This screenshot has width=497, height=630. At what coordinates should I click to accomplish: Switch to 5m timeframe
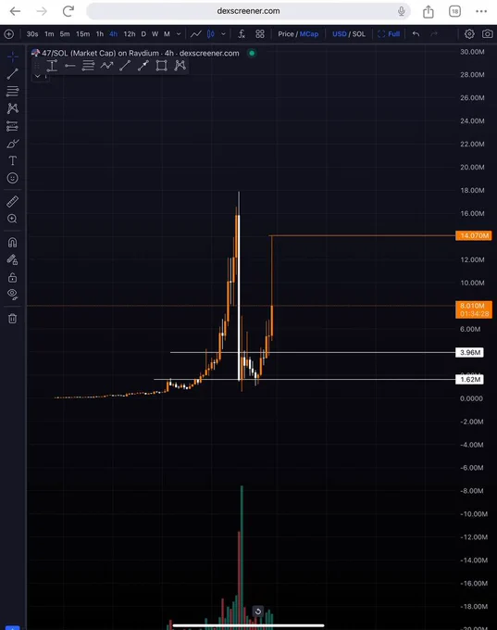tap(65, 34)
